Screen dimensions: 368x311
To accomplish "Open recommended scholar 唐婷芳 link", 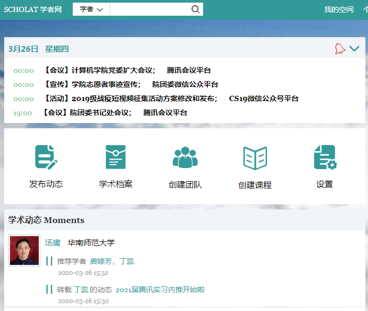I will [x=101, y=261].
